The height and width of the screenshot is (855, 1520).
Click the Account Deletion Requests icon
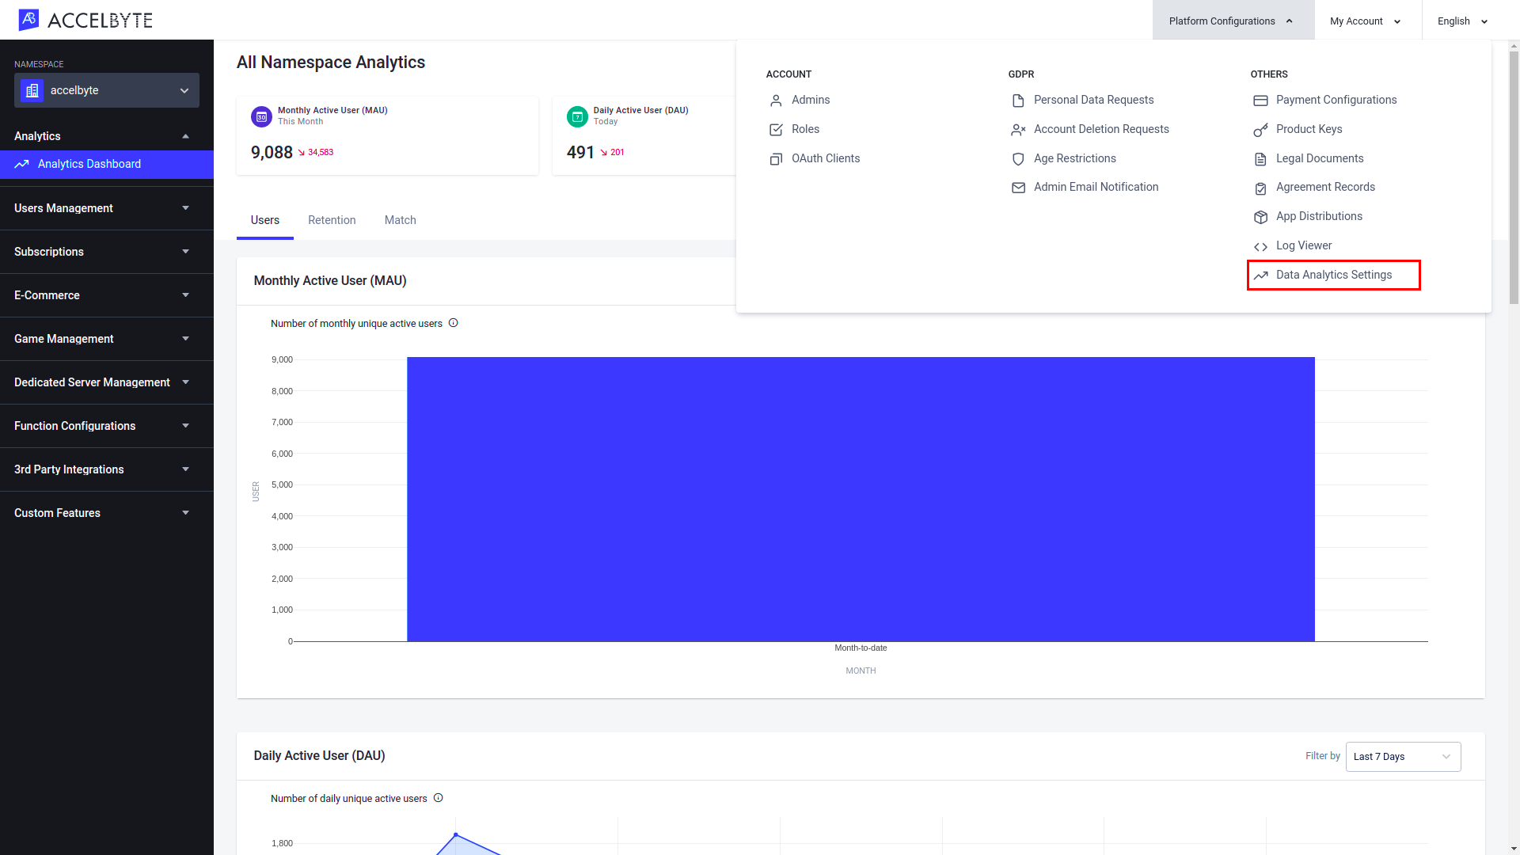1018,128
